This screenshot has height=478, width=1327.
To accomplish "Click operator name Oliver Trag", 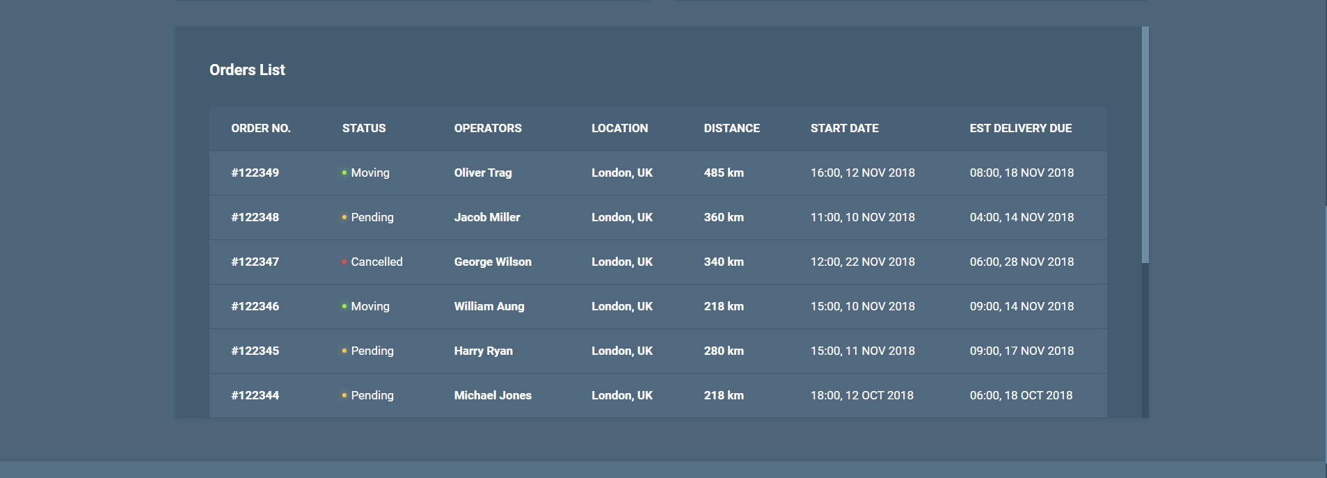I will click(483, 173).
